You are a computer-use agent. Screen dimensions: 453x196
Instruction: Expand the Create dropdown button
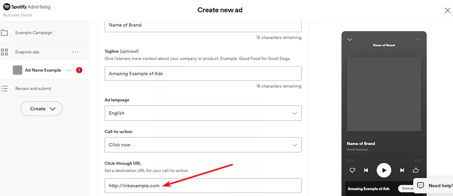[42, 109]
